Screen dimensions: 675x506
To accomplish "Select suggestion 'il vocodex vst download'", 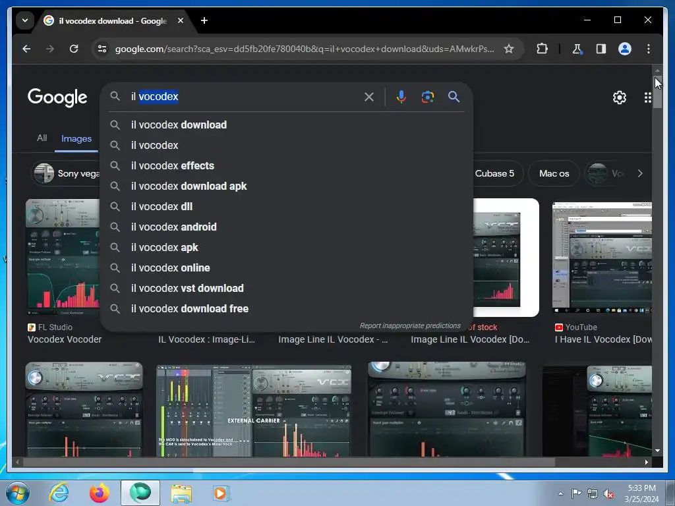I will pyautogui.click(x=287, y=289).
